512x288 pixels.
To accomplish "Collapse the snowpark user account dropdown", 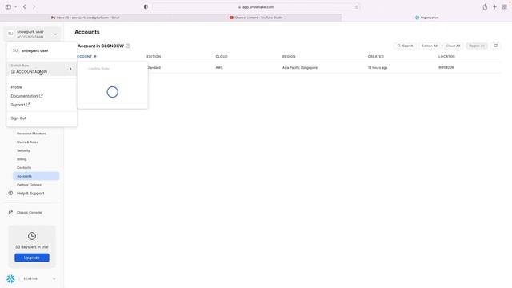I will 32,34.
